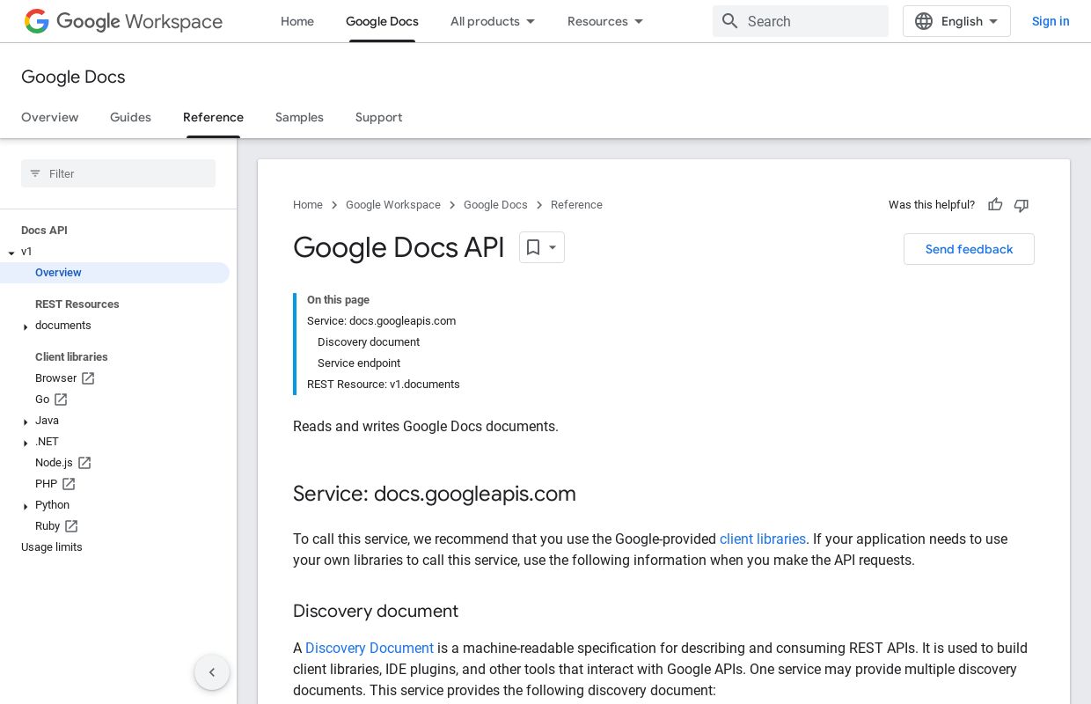This screenshot has width=1091, height=704.
Task: Switch to the Overview tab
Action: 50,117
